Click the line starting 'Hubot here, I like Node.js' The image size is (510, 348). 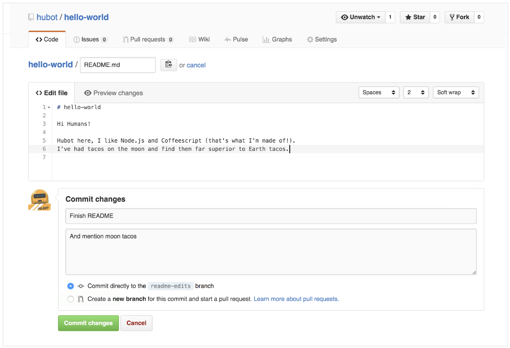tap(176, 141)
